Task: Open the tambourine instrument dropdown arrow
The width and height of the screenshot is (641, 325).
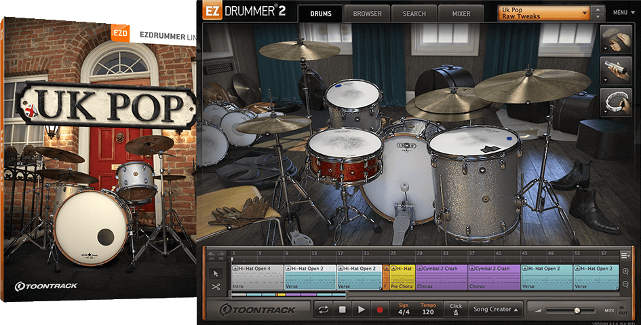Action: pos(604,112)
